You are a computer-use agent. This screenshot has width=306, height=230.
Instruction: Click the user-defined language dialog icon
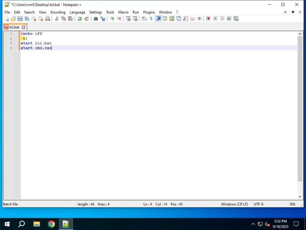click(x=165, y=19)
